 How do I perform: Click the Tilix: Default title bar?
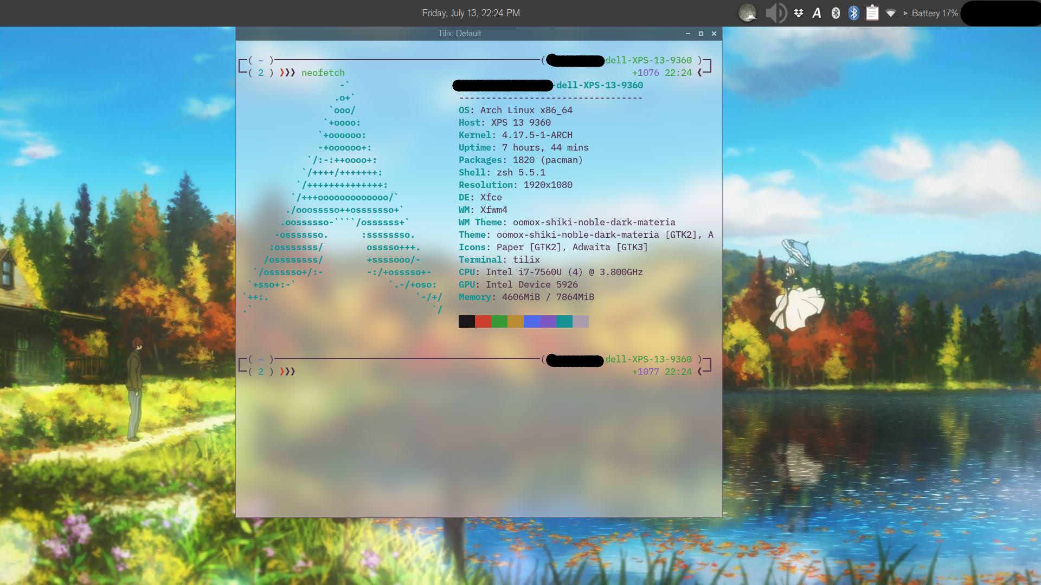point(459,34)
